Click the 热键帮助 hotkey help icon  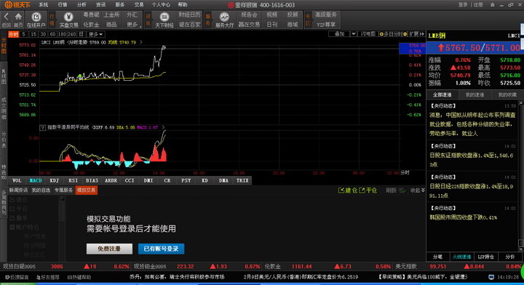click(x=70, y=277)
